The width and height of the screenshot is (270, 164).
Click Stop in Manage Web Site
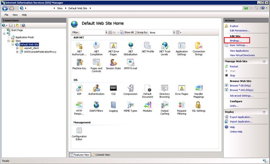click(x=232, y=76)
